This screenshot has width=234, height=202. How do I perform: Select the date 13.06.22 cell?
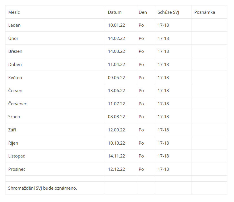(x=116, y=91)
